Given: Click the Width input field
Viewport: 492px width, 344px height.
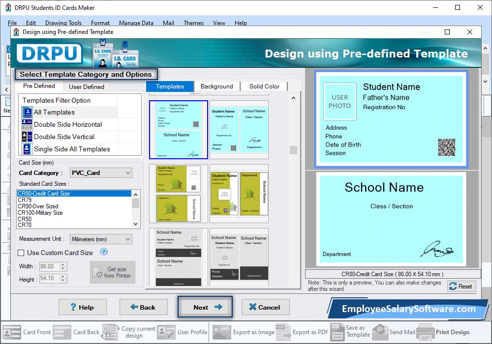Looking at the screenshot, I should tap(50, 267).
